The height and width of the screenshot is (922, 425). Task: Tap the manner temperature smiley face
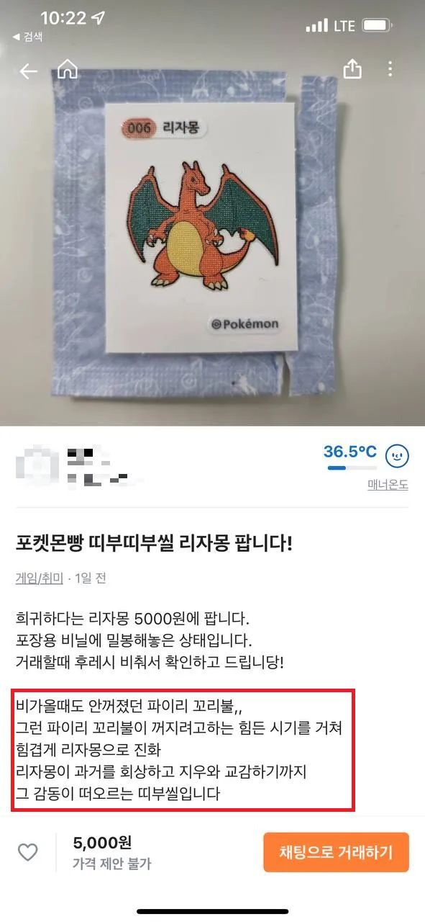[x=397, y=456]
